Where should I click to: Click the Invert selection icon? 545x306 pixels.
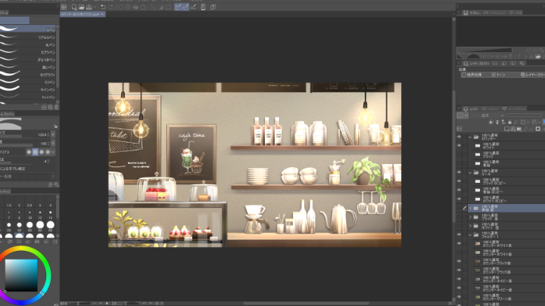(x=160, y=7)
